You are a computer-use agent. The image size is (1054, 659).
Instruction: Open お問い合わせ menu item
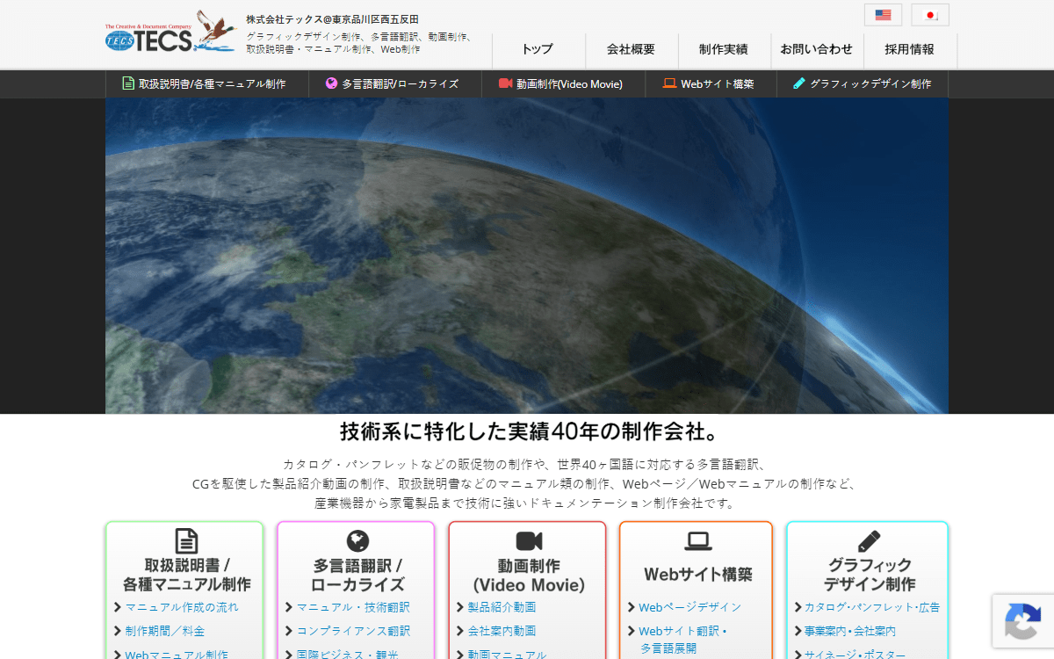click(x=817, y=50)
